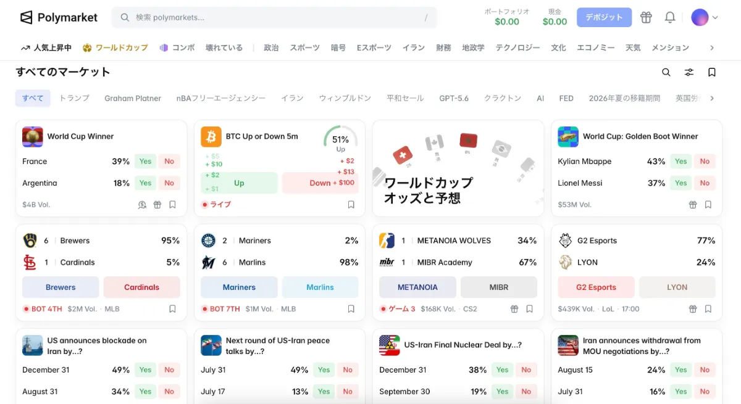Bookmark the BTC Up or Down 5m market
The image size is (741, 404).
351,205
